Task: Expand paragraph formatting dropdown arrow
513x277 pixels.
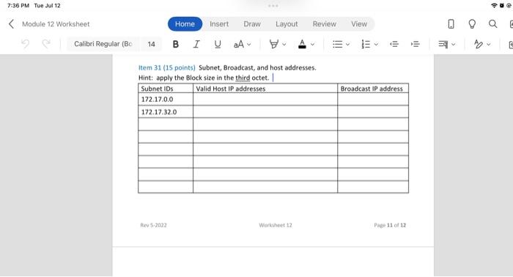Action: (454, 44)
